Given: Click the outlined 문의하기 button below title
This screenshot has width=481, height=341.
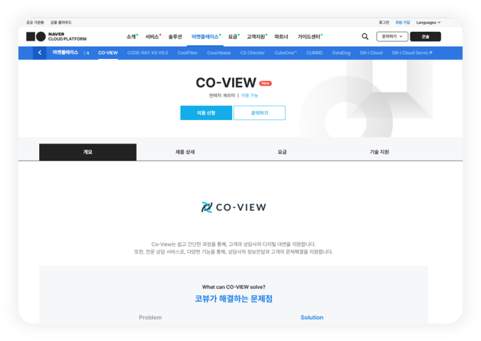Looking at the screenshot, I should (259, 112).
